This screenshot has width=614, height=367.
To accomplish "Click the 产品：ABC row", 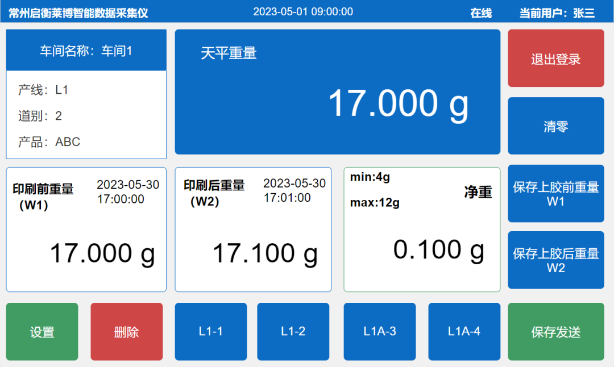I will point(49,141).
